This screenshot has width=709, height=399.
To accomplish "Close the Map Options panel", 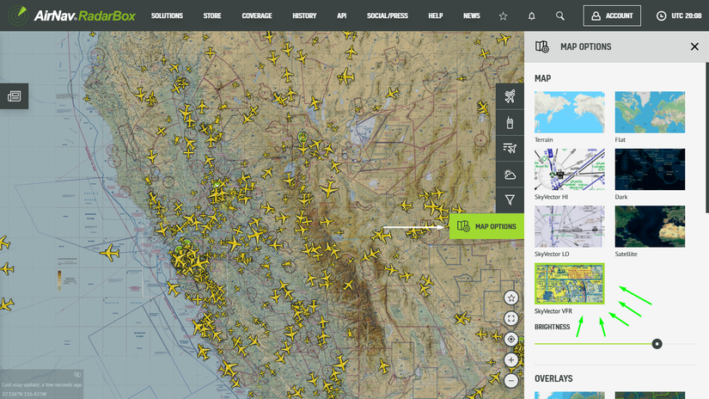I will pos(694,46).
